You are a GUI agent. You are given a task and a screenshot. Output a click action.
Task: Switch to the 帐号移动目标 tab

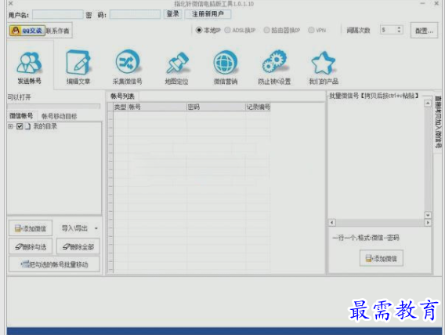coord(59,116)
